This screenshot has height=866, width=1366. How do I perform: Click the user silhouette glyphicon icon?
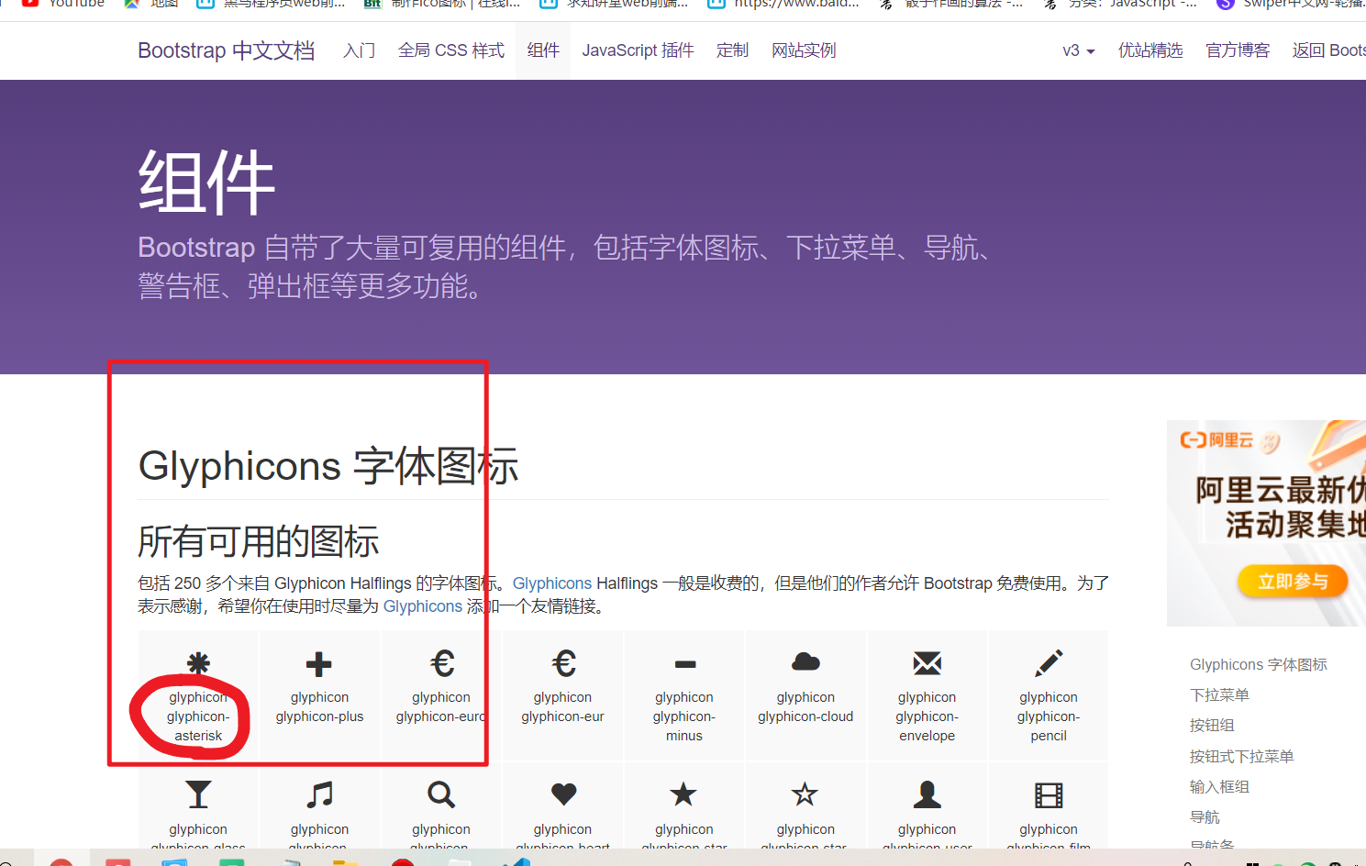point(927,794)
